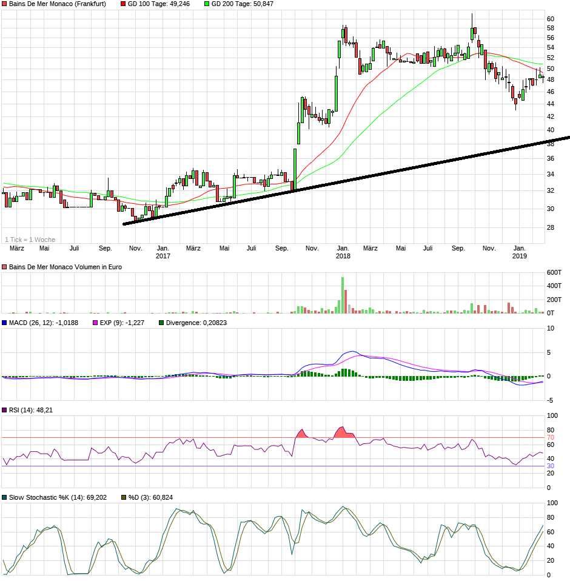Select the Jan. 2018 axis label
The image size is (570, 581).
[x=343, y=252]
